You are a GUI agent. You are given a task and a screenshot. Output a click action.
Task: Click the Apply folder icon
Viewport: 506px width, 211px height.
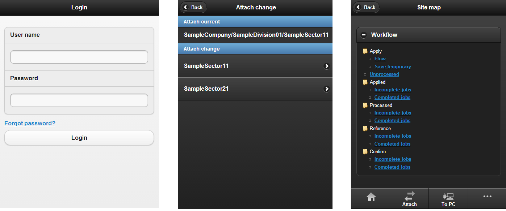(365, 51)
